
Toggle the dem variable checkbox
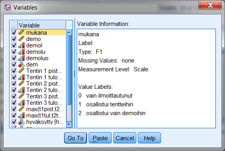(14, 65)
